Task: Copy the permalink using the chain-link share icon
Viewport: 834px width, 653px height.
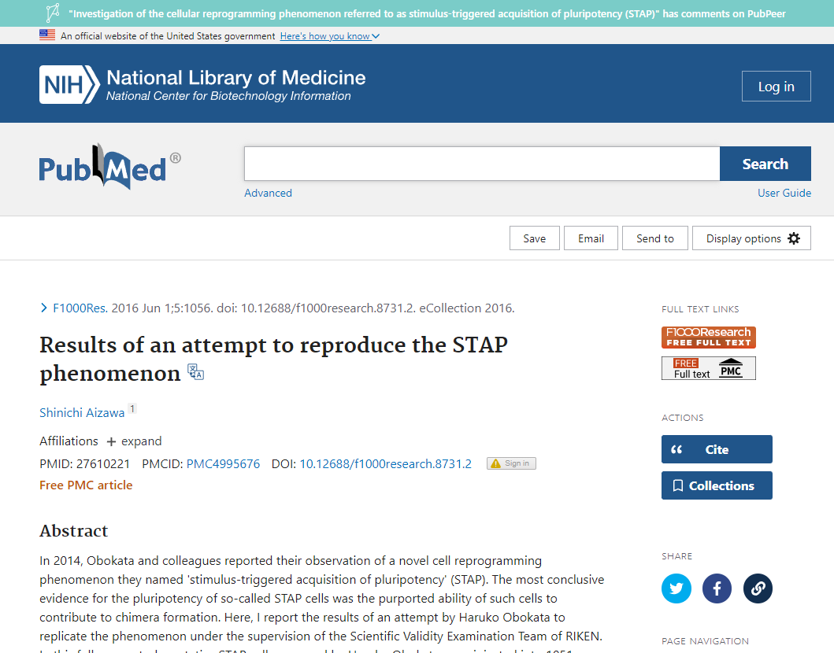Action: 758,588
